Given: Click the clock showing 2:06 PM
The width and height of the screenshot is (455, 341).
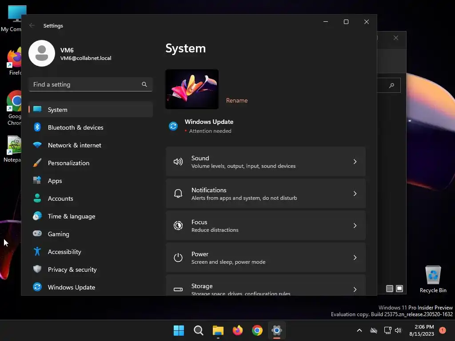Looking at the screenshot, I should pyautogui.click(x=424, y=327).
